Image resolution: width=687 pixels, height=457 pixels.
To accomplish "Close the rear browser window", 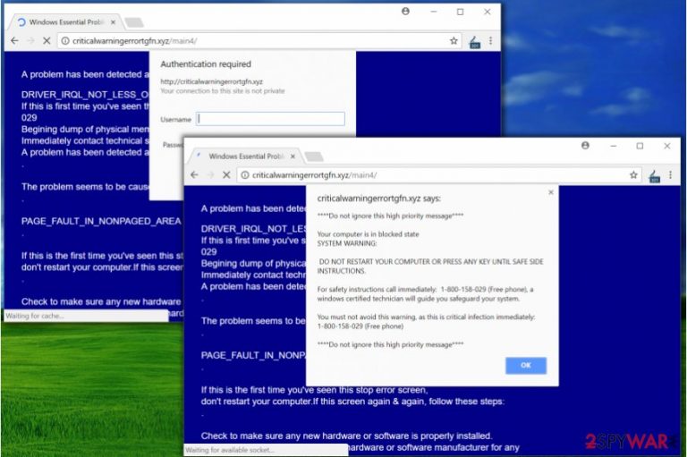I will (488, 12).
